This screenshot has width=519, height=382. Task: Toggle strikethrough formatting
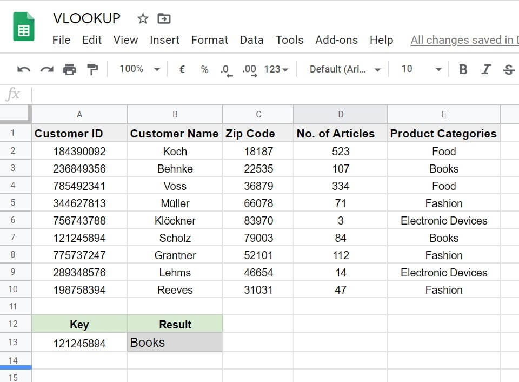click(509, 69)
